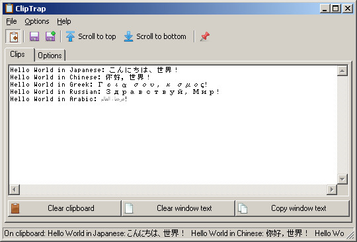Close the ClipTrap window
Screen dimensions: 357x242
click(348, 9)
